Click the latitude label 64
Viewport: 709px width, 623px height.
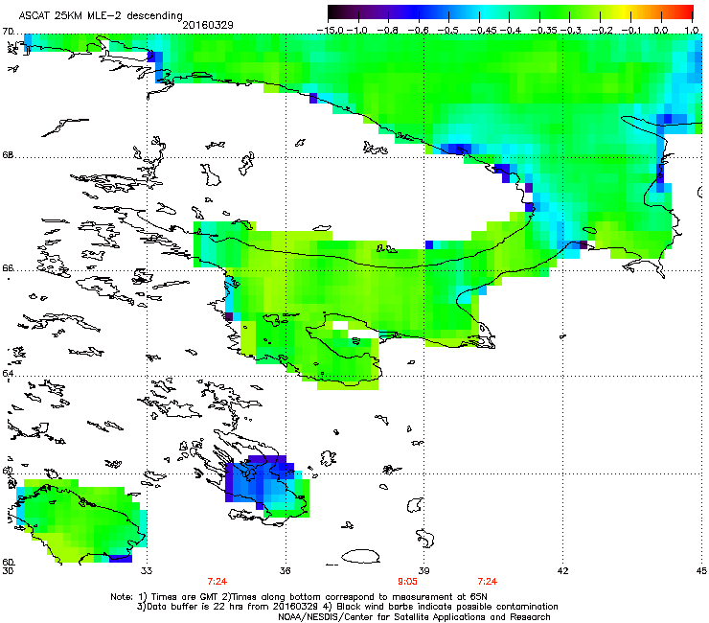pyautogui.click(x=8, y=373)
